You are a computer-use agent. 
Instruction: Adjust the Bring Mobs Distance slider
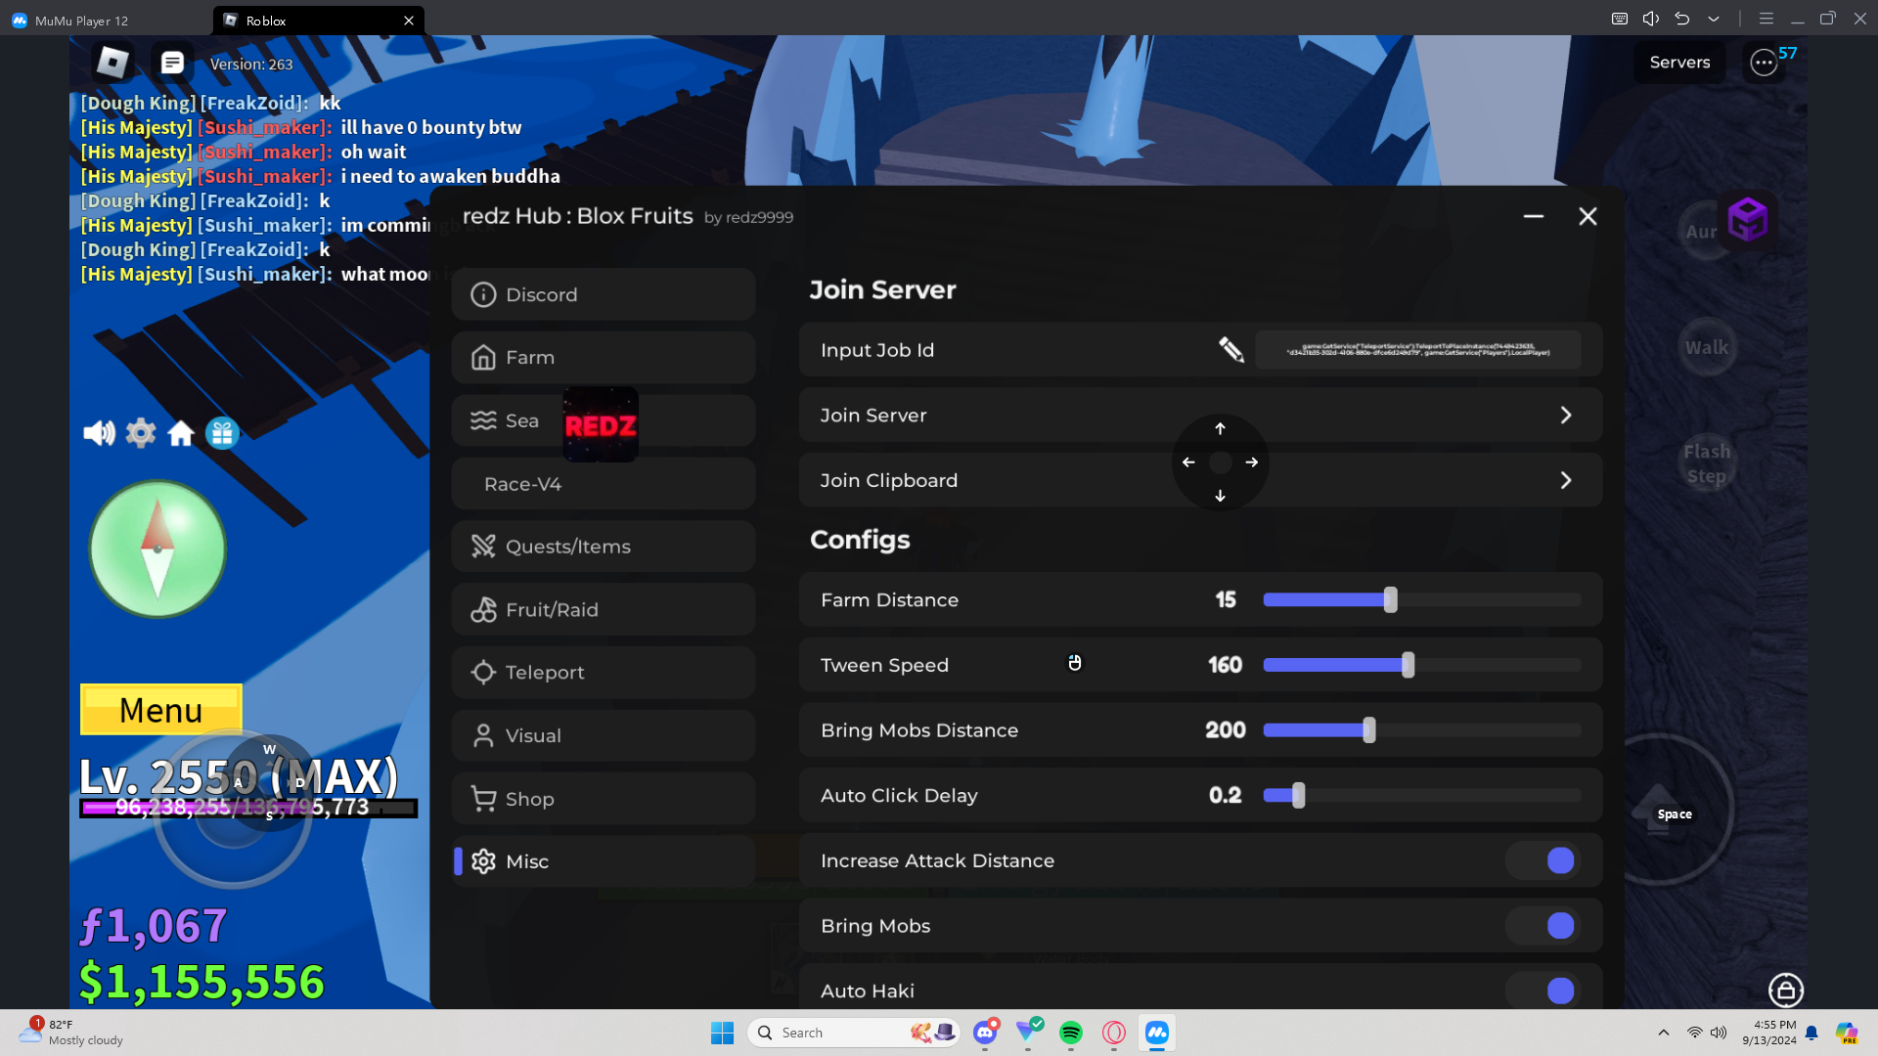click(x=1421, y=730)
